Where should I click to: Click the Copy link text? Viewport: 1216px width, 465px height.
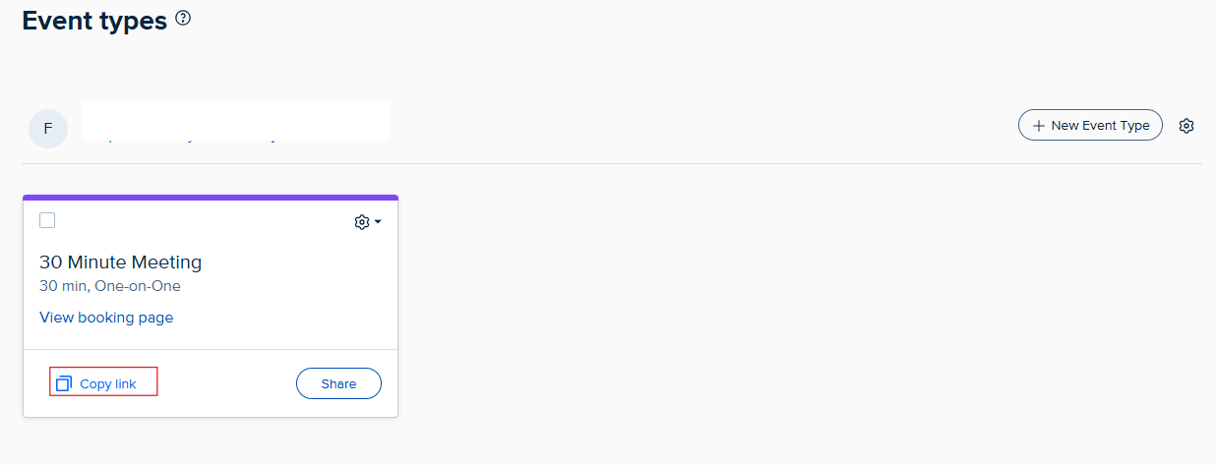108,383
